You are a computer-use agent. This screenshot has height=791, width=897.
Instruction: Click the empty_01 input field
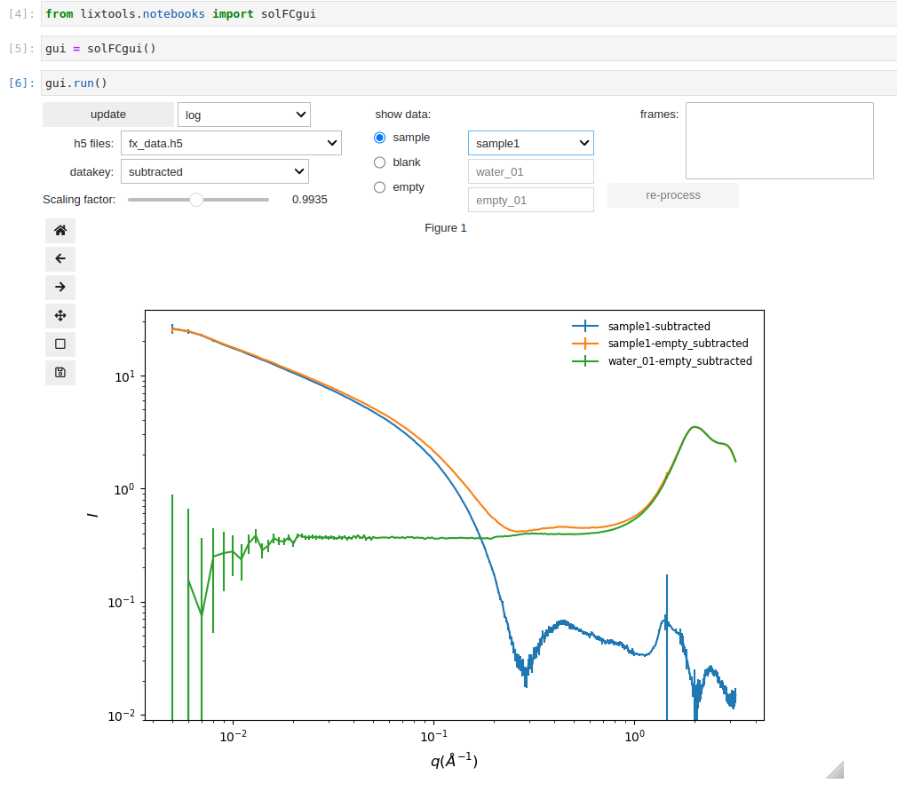[x=531, y=200]
